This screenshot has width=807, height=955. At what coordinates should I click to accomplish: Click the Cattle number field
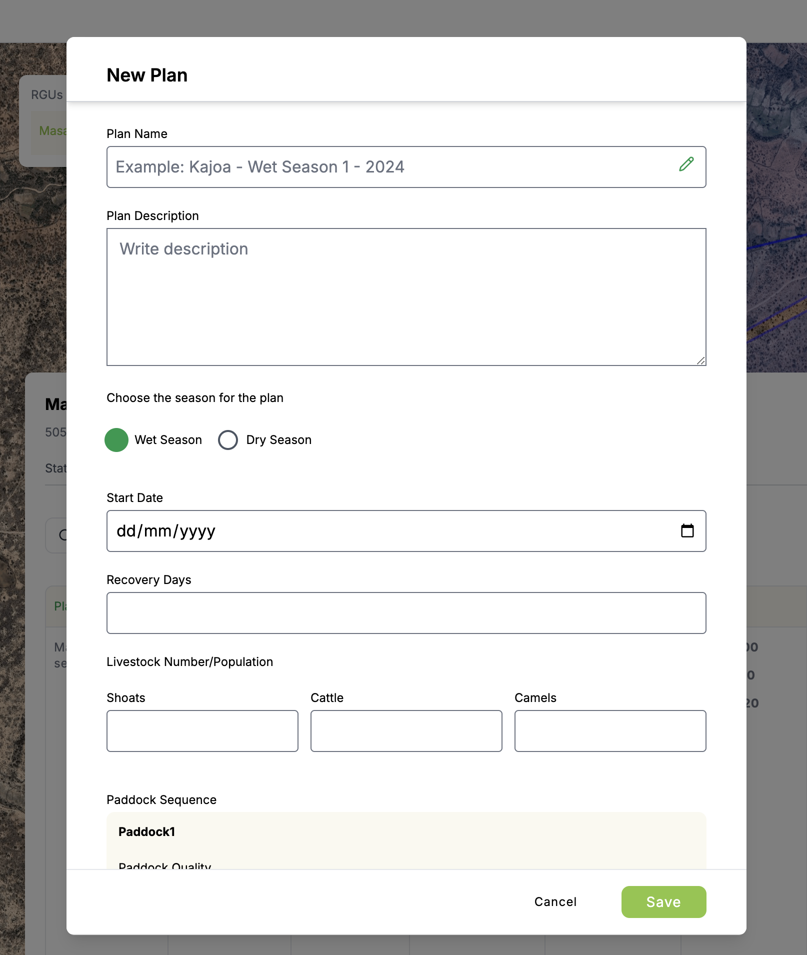coord(406,731)
